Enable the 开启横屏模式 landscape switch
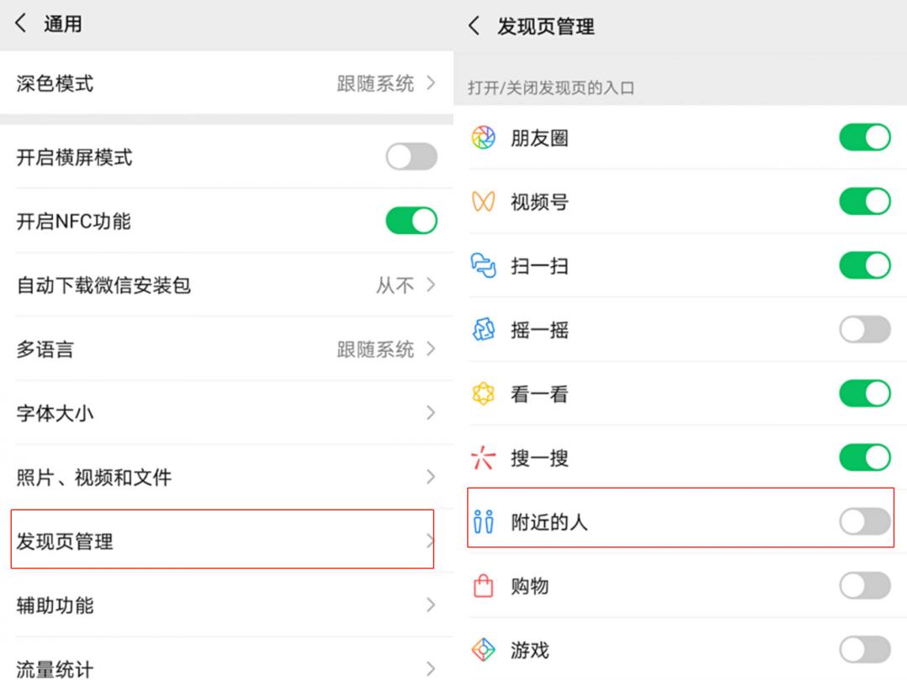This screenshot has width=907, height=680. tap(412, 157)
